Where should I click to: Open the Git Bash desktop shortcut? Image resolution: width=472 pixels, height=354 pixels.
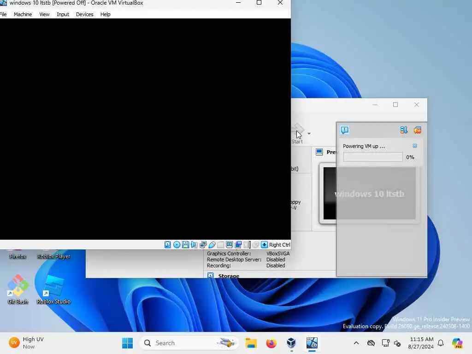[x=18, y=289]
